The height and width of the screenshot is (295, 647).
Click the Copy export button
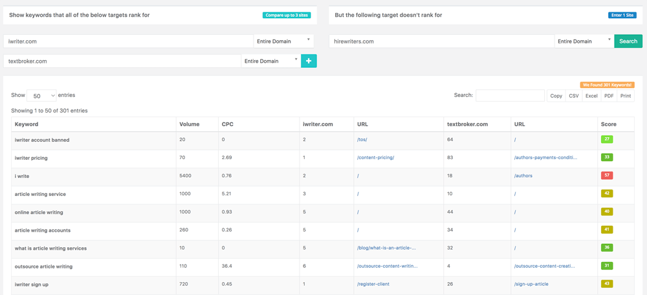556,96
